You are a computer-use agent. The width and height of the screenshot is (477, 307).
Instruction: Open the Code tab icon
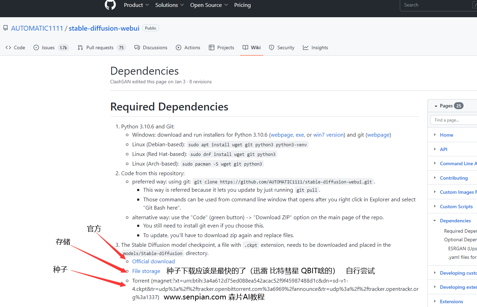tap(9, 47)
